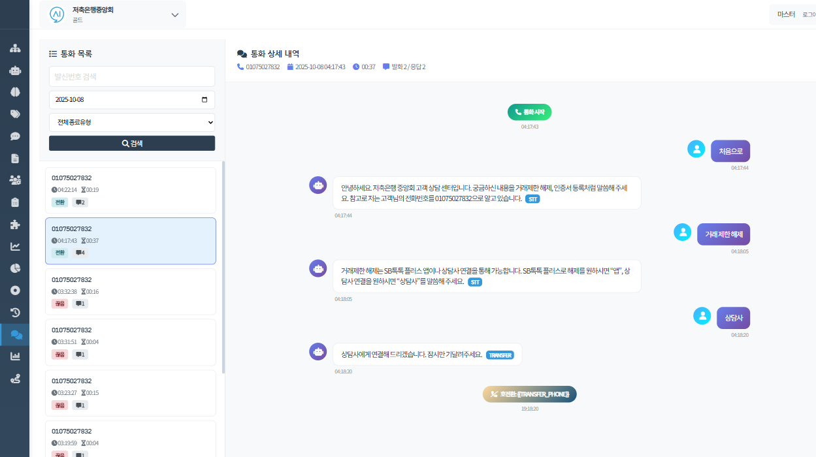Click the 거래 제한 해제 user message bubble

pos(723,234)
